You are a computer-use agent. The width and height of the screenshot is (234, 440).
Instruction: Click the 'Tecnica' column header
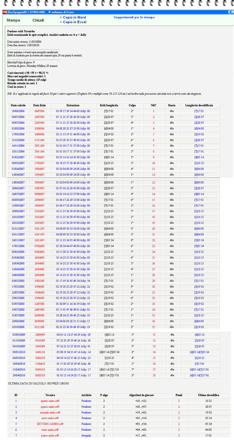(50, 395)
